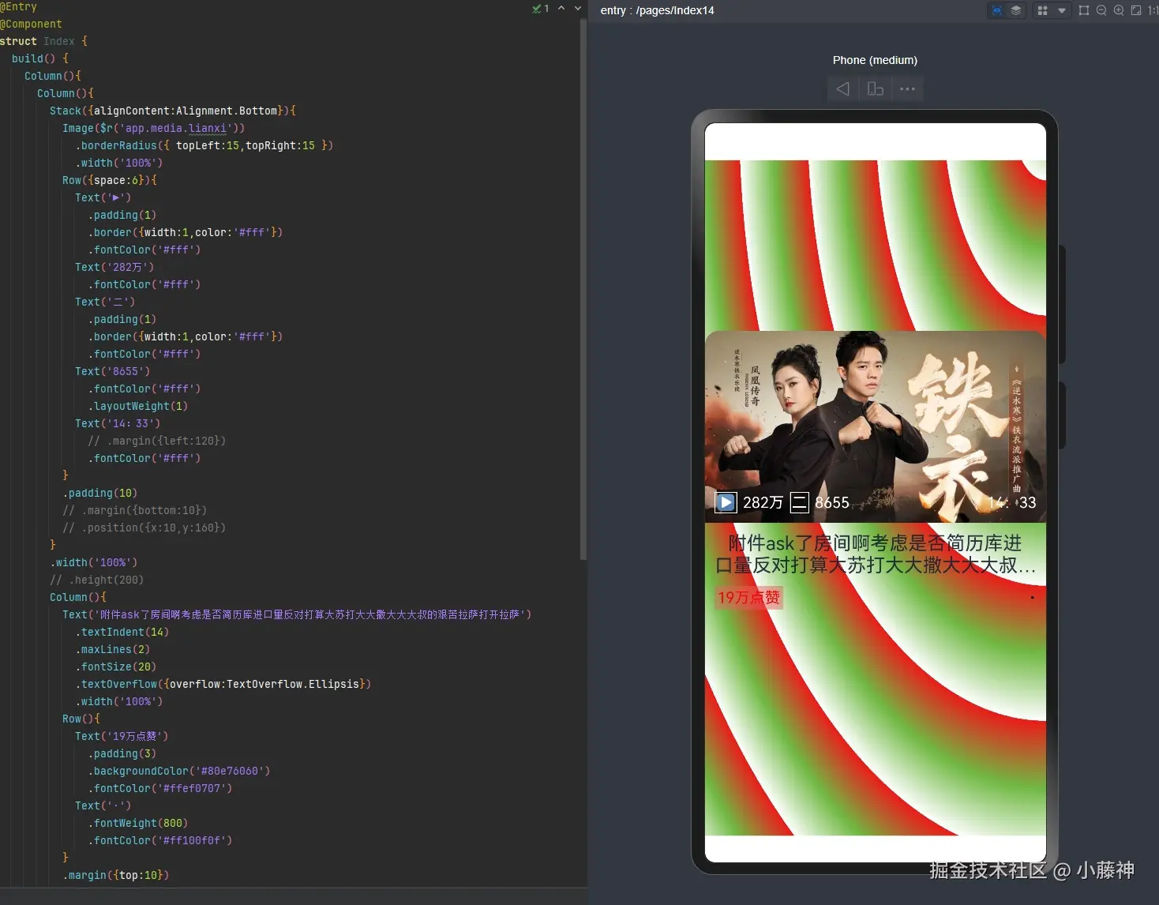Click the fit-to-screen previewer icon

[x=1136, y=10]
